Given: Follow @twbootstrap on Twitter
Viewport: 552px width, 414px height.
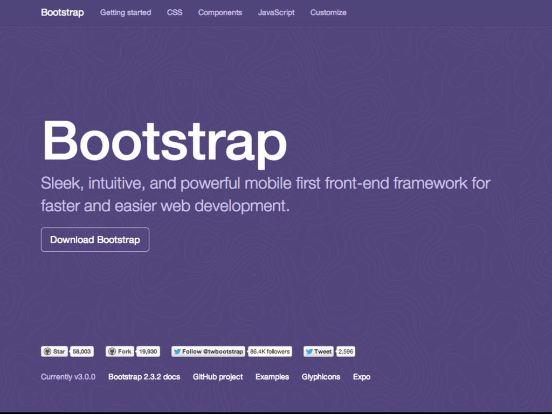Looking at the screenshot, I should [x=208, y=351].
